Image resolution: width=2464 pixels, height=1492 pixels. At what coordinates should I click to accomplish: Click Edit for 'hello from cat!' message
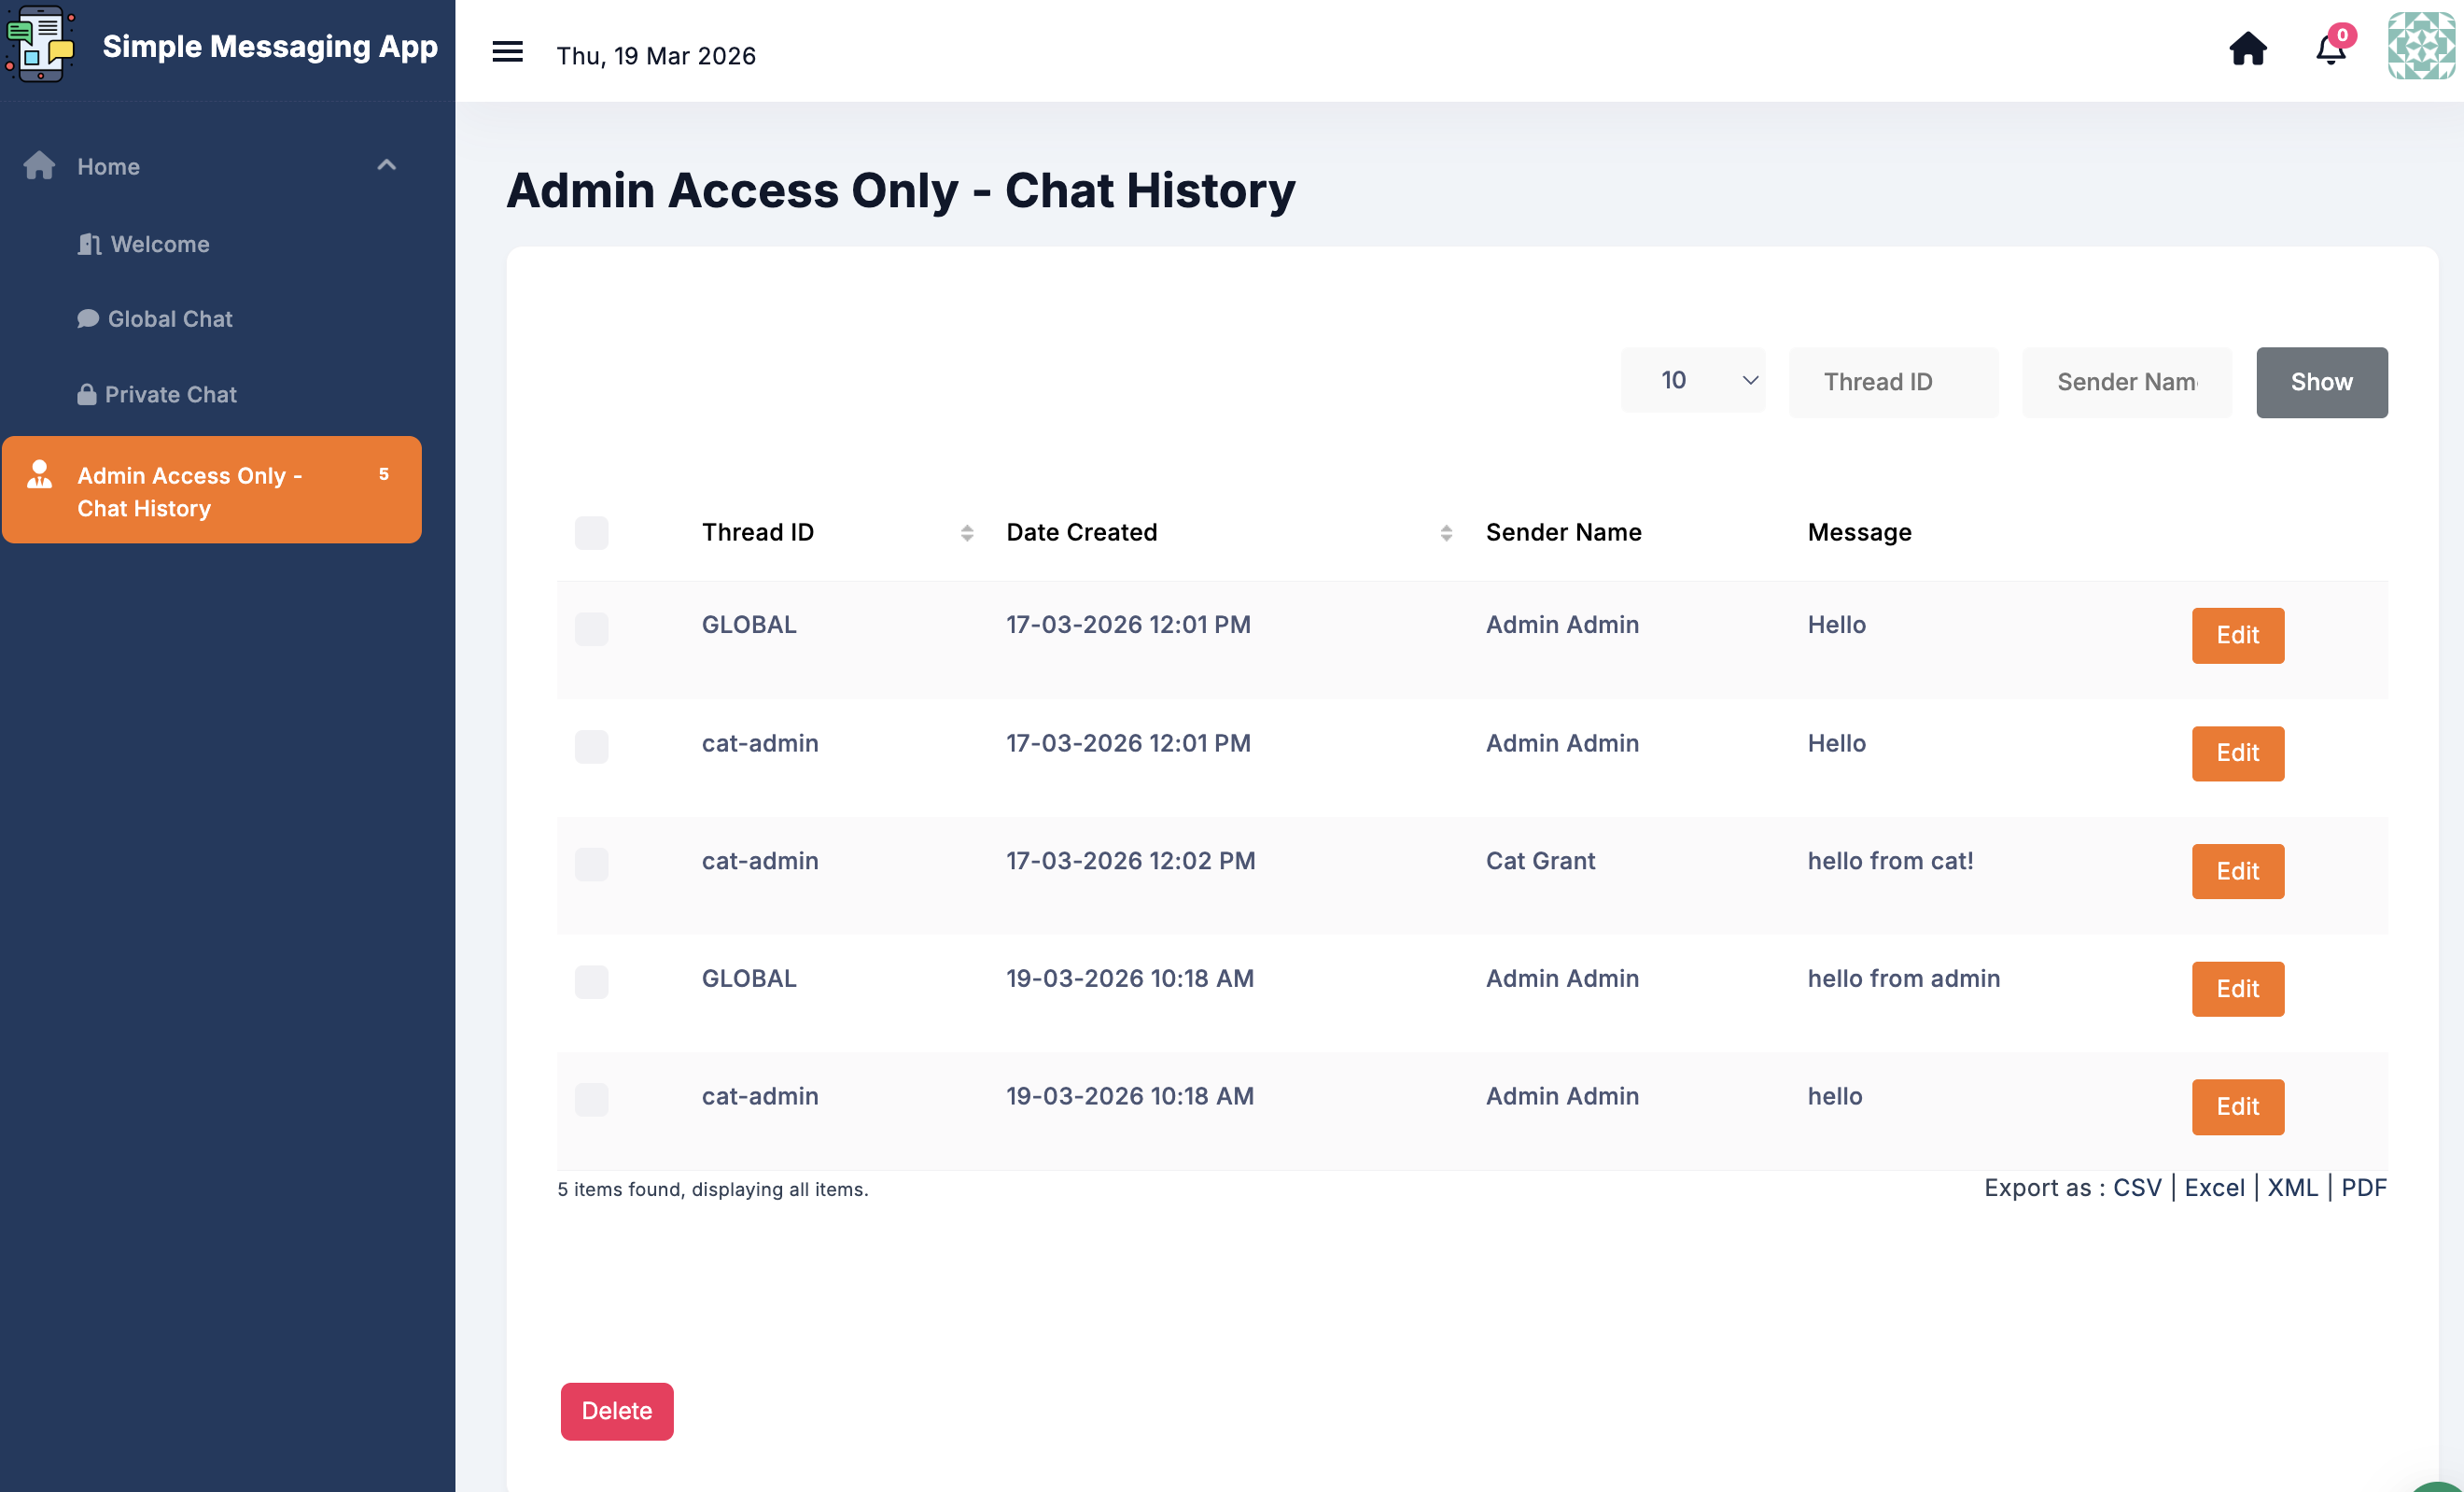(2237, 870)
